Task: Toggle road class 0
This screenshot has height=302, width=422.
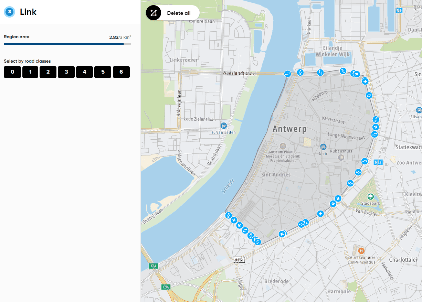Action: click(12, 72)
